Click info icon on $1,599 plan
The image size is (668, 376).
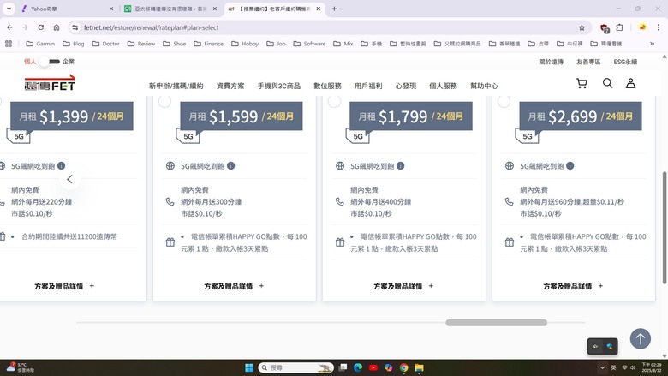(x=231, y=165)
